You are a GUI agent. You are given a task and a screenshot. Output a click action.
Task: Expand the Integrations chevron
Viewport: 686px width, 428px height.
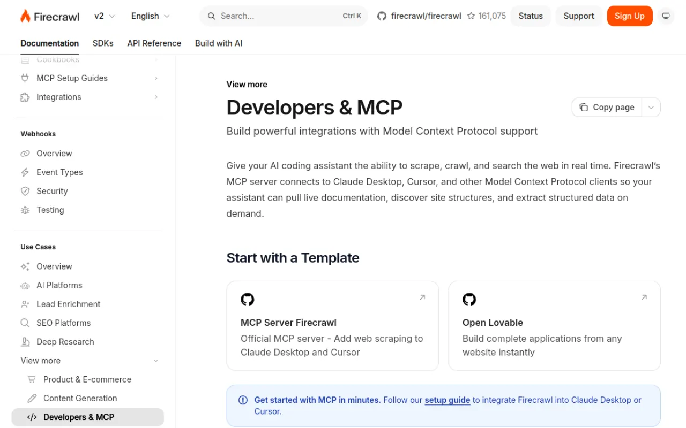pyautogui.click(x=156, y=97)
